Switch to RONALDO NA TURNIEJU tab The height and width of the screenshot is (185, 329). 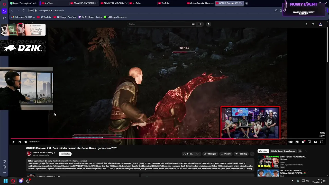coord(84,3)
